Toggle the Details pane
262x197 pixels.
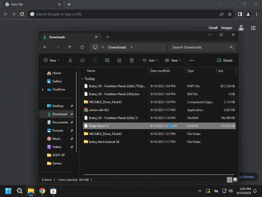pyautogui.click(x=225, y=61)
